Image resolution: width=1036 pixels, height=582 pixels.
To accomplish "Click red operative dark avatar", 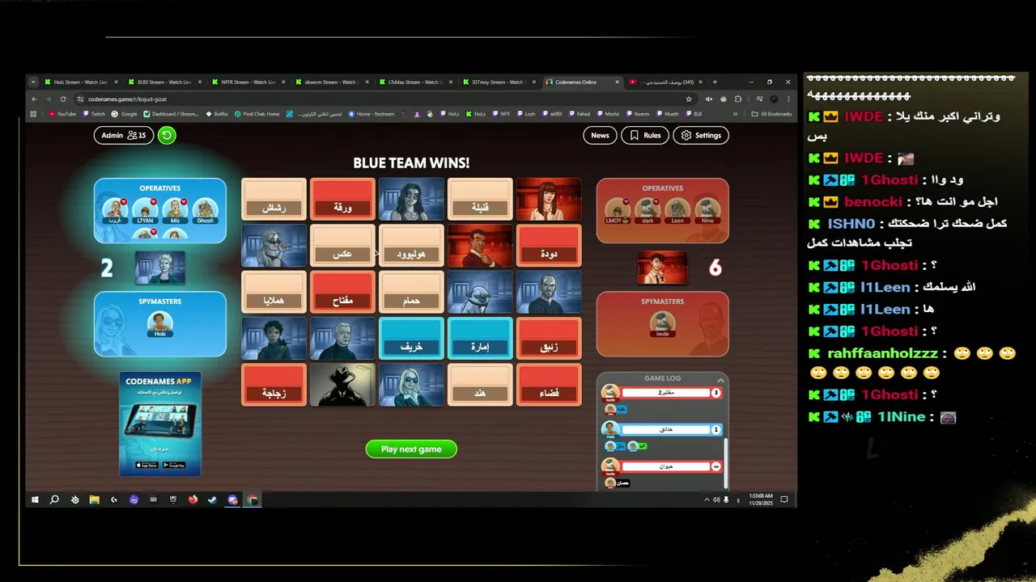I will coord(647,210).
